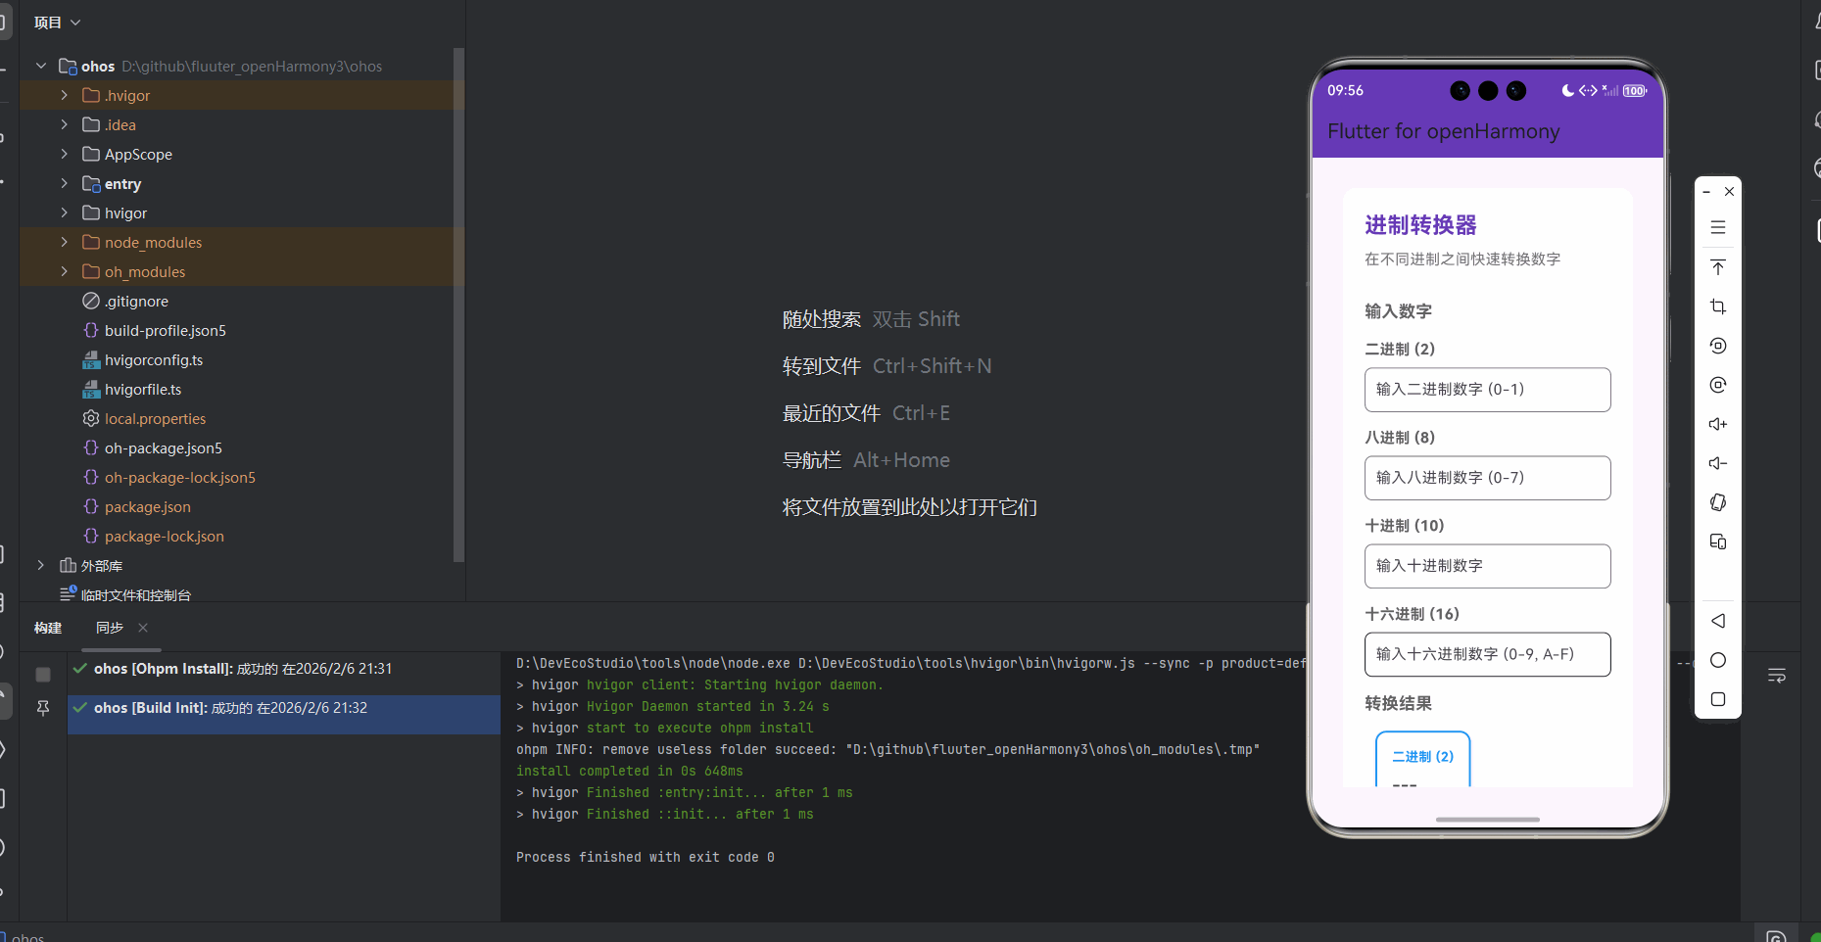Open oh-package-lock.json5 file
The height and width of the screenshot is (942, 1821).
pos(180,478)
